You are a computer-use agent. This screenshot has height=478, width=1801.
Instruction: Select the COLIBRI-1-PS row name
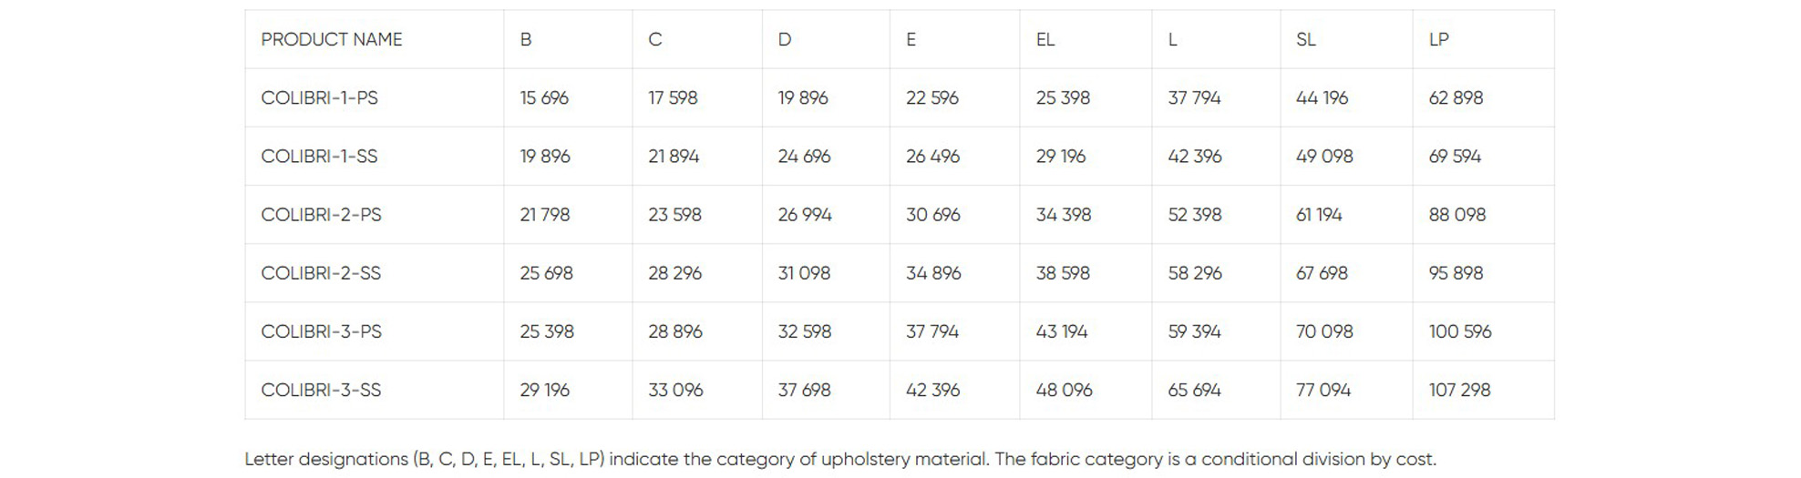click(319, 98)
